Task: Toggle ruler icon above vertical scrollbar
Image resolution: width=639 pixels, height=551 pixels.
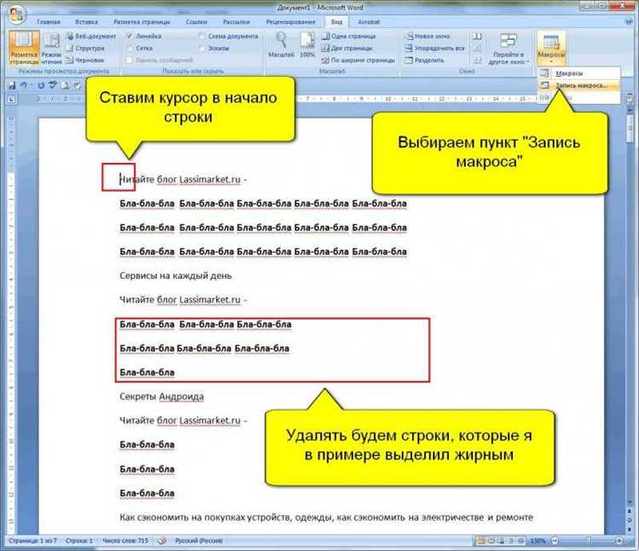Action: pos(630,98)
